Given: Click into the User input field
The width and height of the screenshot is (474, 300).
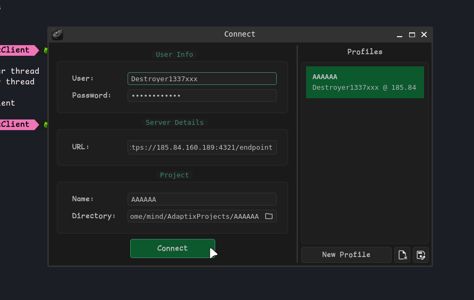Looking at the screenshot, I should click(202, 79).
